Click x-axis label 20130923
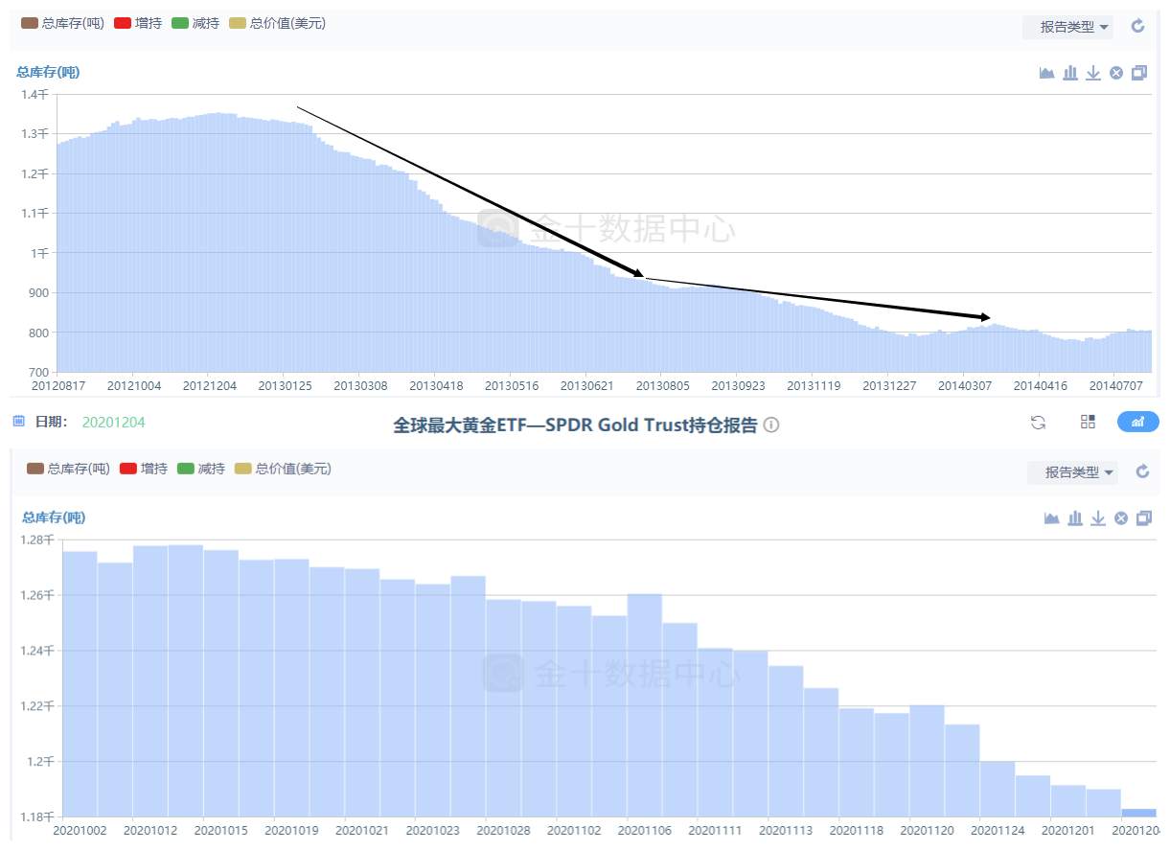The image size is (1170, 850). [737, 385]
